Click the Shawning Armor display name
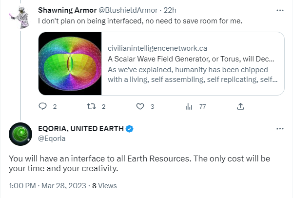This screenshot has height=198, width=293. click(67, 10)
